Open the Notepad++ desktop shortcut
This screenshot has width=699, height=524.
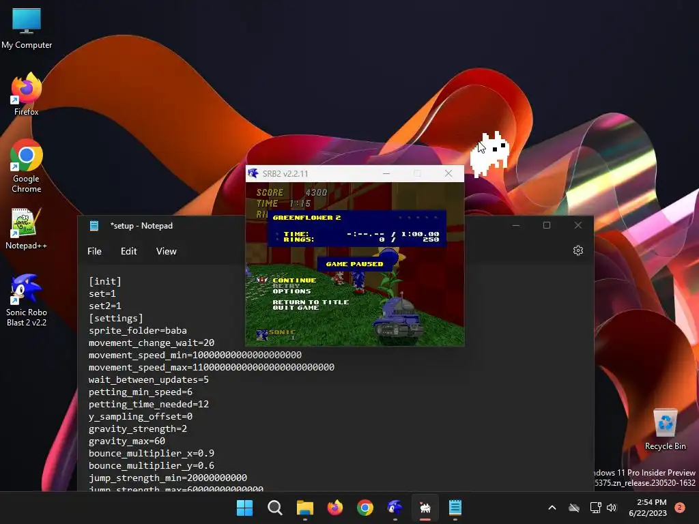pyautogui.click(x=27, y=229)
